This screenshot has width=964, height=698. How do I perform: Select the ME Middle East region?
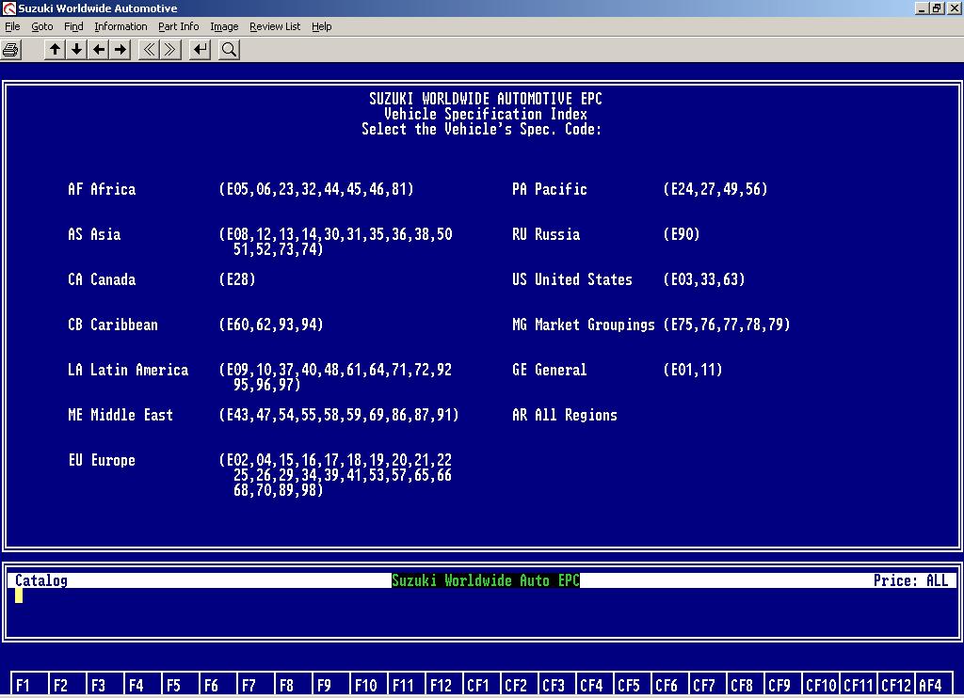pyautogui.click(x=120, y=415)
